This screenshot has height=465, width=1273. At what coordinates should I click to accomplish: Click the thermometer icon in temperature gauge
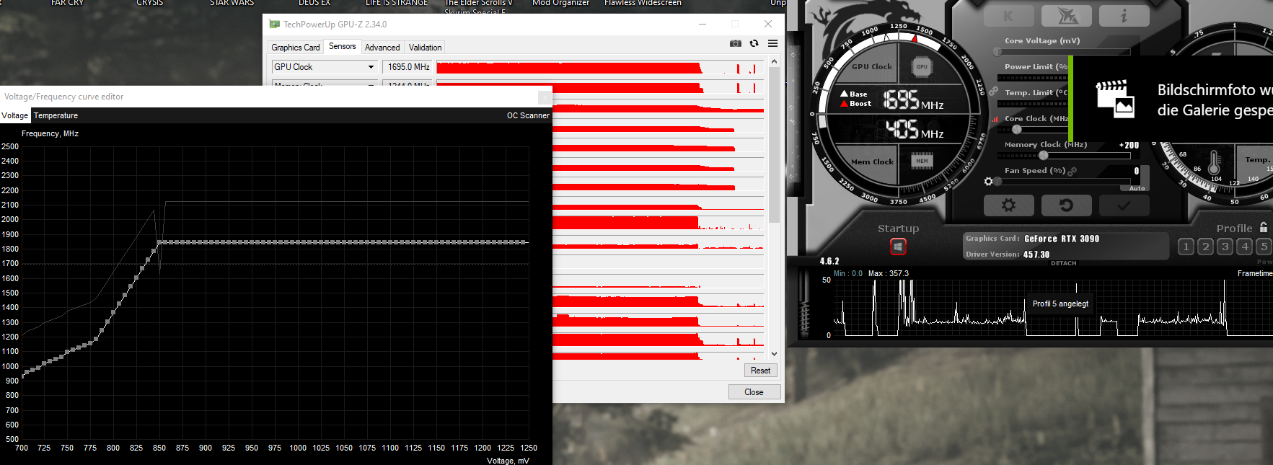(x=1214, y=162)
